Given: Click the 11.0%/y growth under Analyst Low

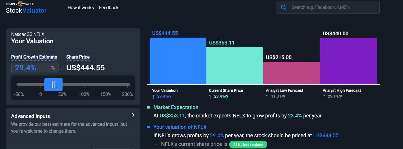Looking at the screenshot, I should coord(278,96).
